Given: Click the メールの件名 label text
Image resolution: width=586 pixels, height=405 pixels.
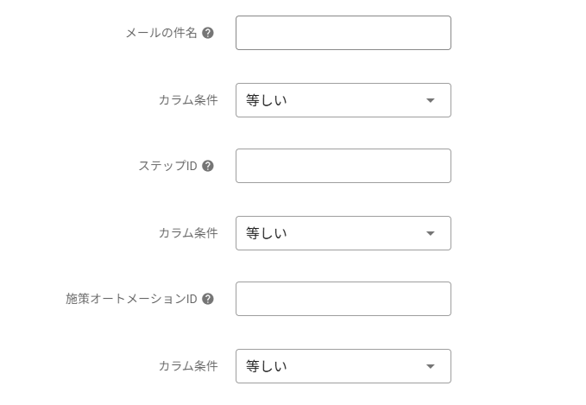Looking at the screenshot, I should click(x=161, y=33).
